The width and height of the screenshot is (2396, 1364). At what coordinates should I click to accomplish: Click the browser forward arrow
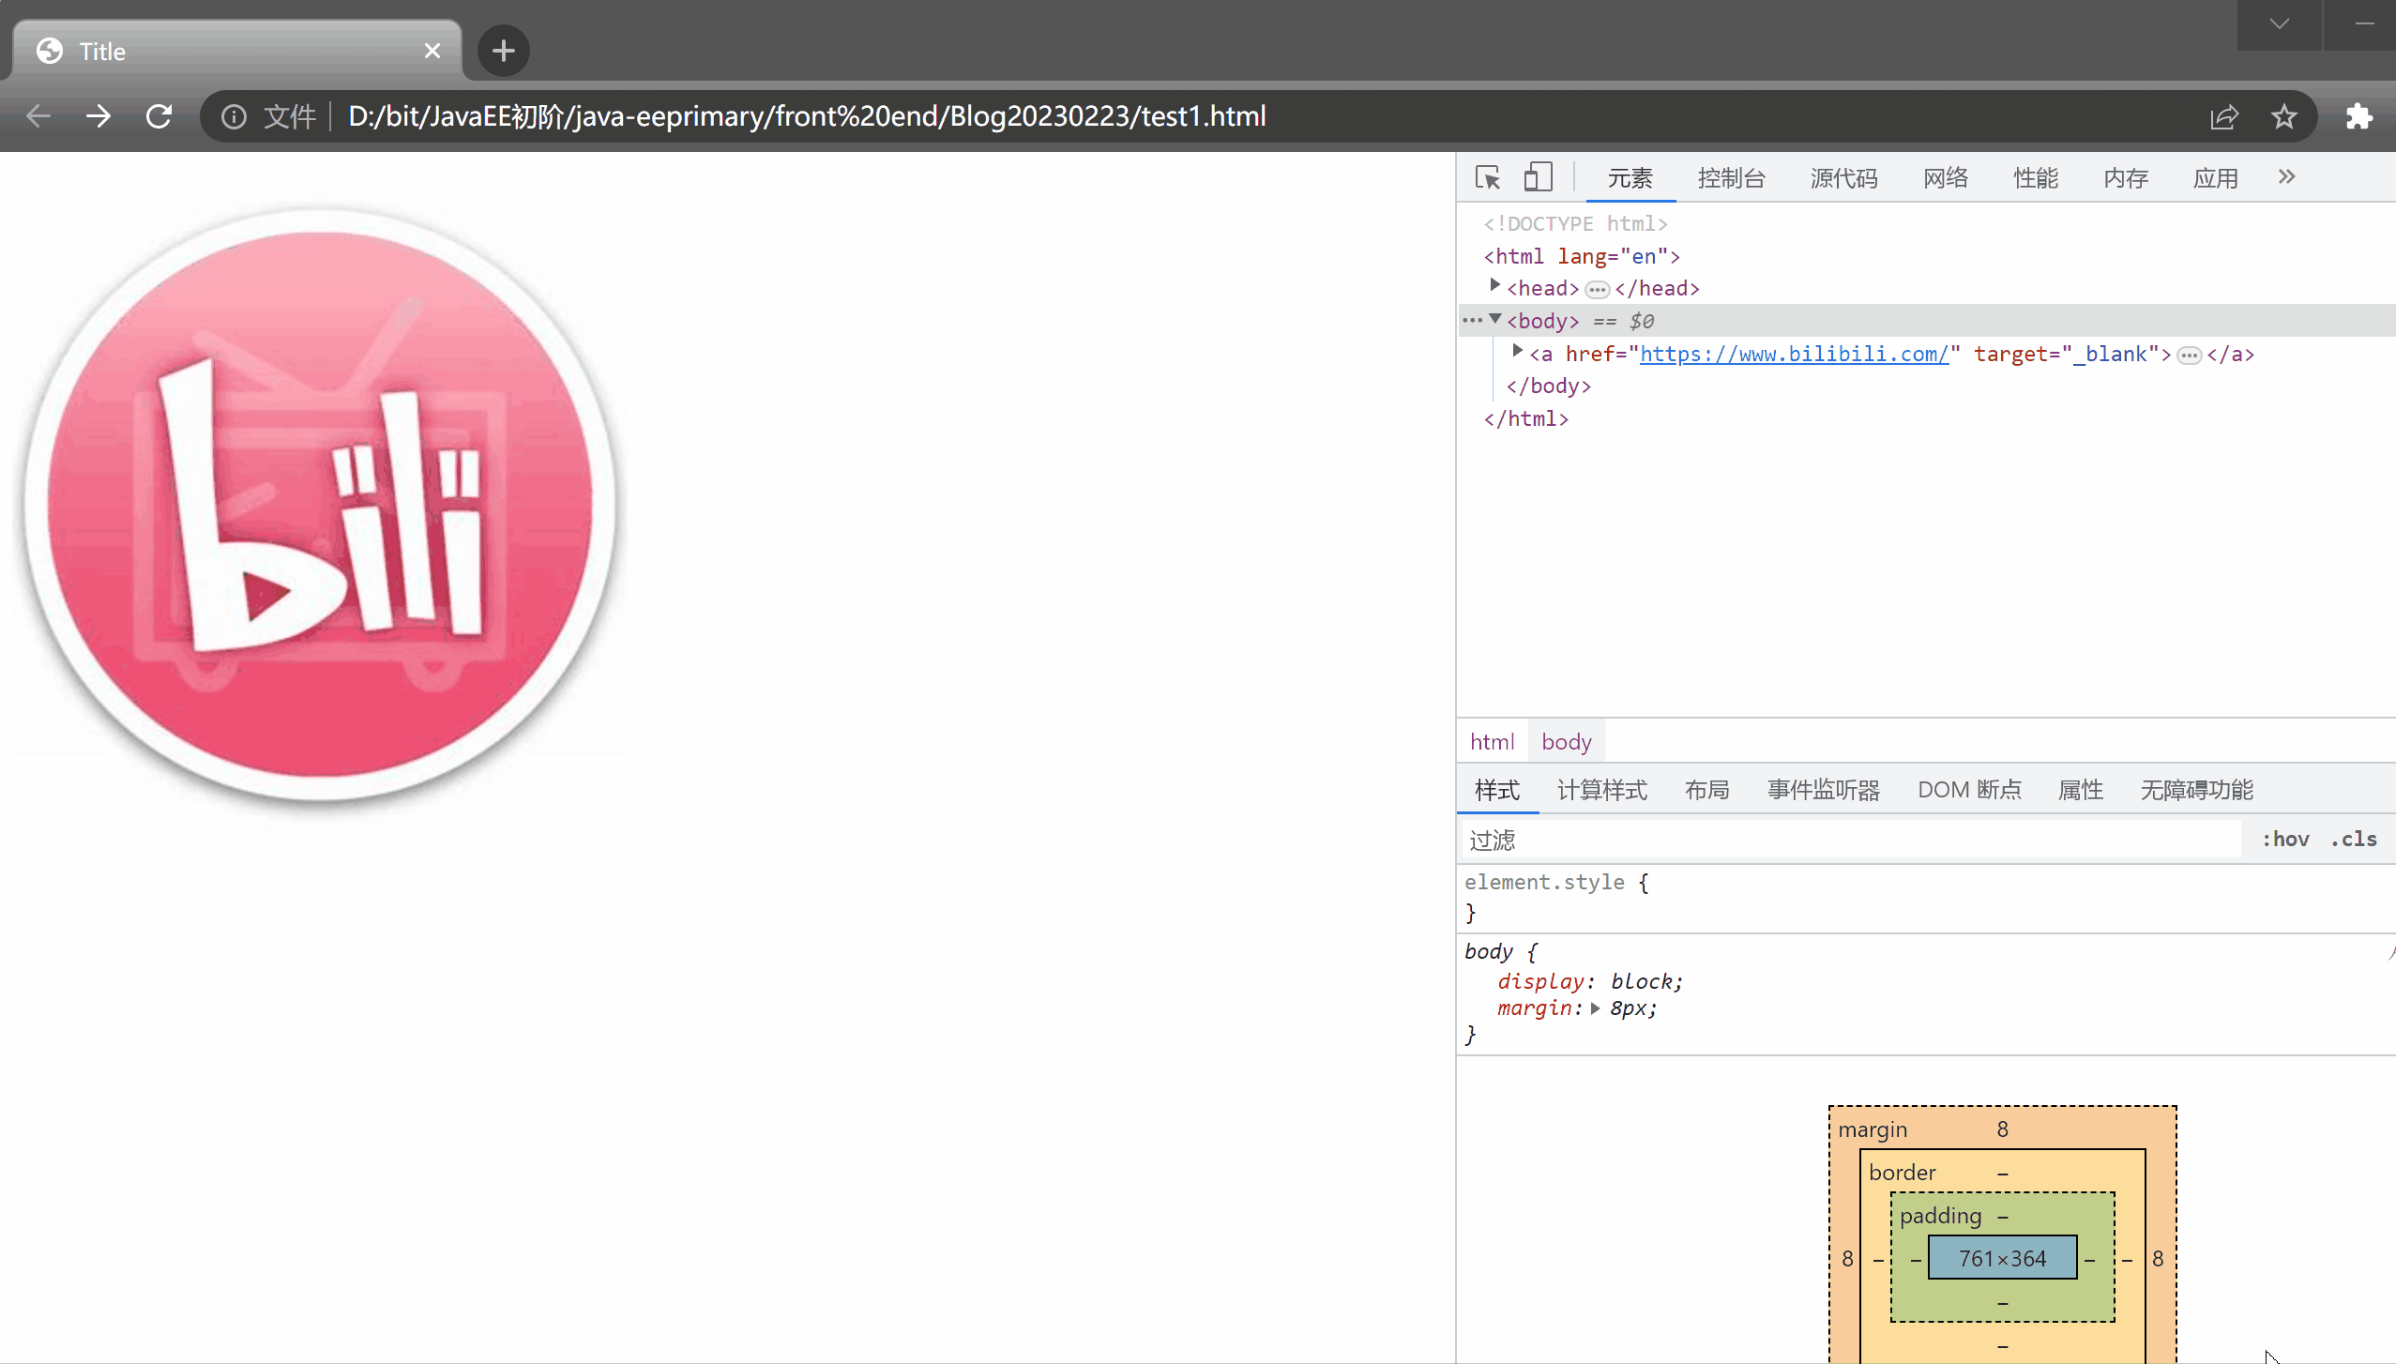click(99, 116)
